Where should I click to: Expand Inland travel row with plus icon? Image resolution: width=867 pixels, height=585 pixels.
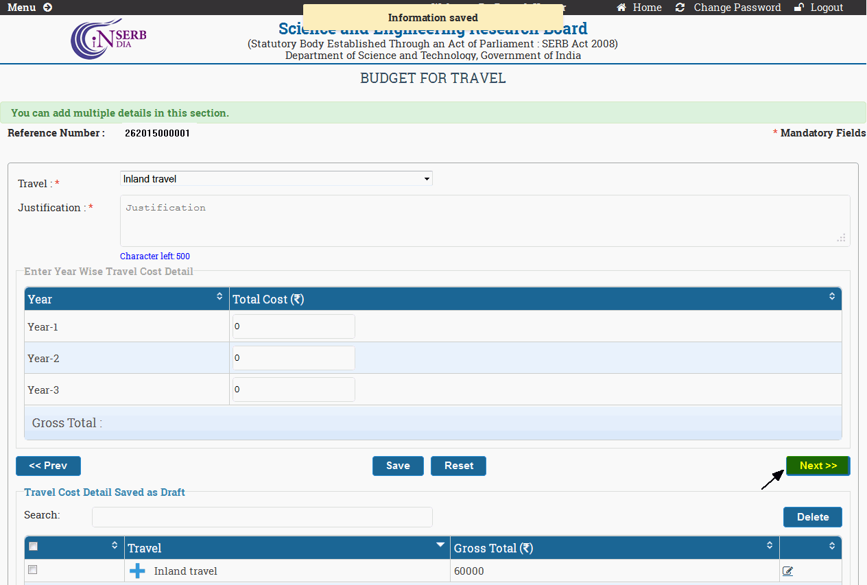(x=137, y=571)
